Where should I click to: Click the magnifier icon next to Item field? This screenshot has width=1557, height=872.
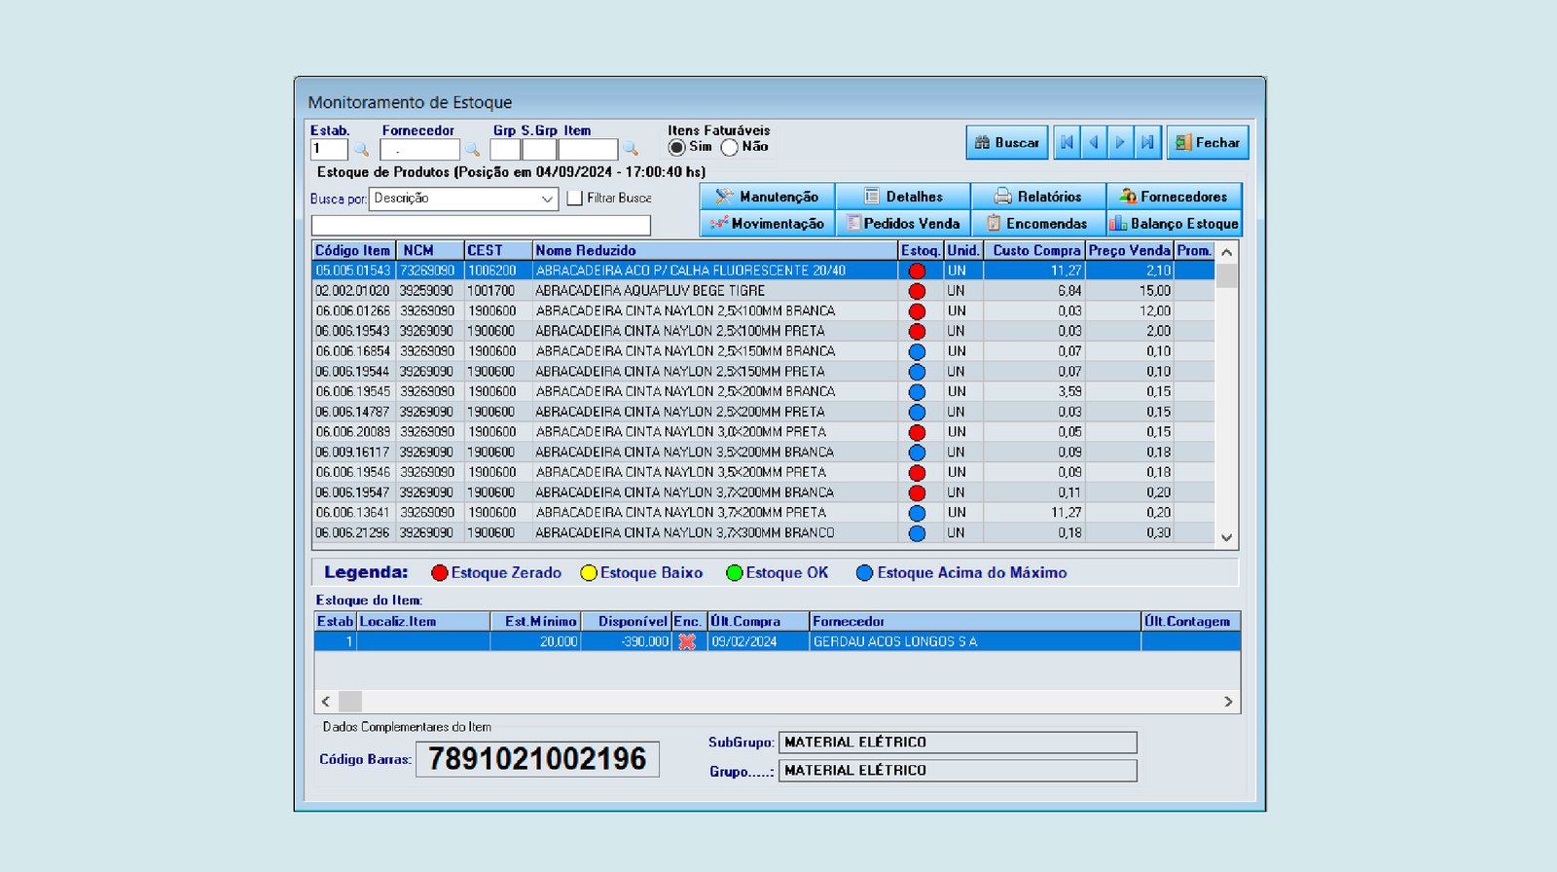(631, 150)
